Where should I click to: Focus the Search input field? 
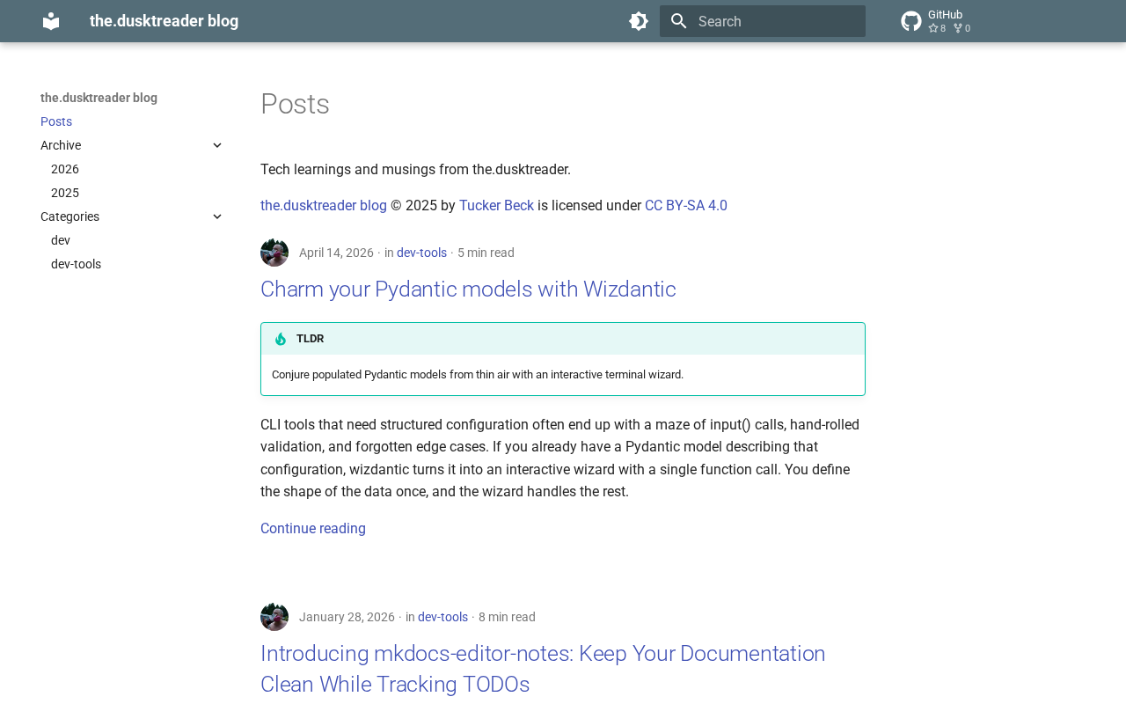coord(763,21)
